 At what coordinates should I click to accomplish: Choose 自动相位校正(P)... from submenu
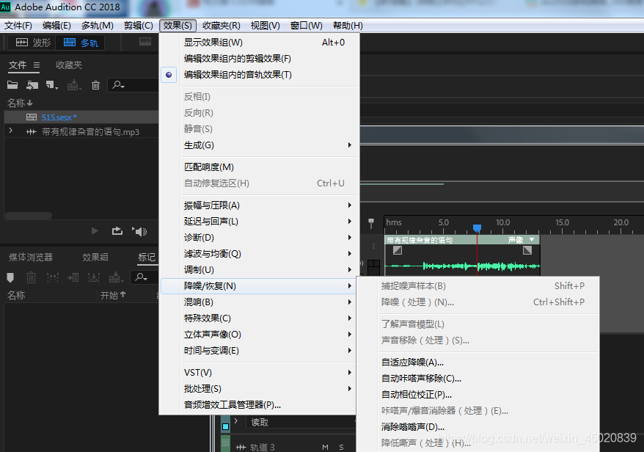point(478,395)
